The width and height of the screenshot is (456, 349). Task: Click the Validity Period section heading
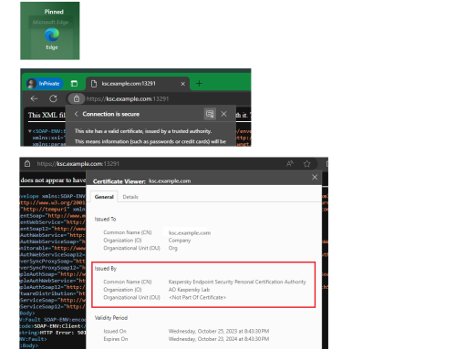pos(111,318)
